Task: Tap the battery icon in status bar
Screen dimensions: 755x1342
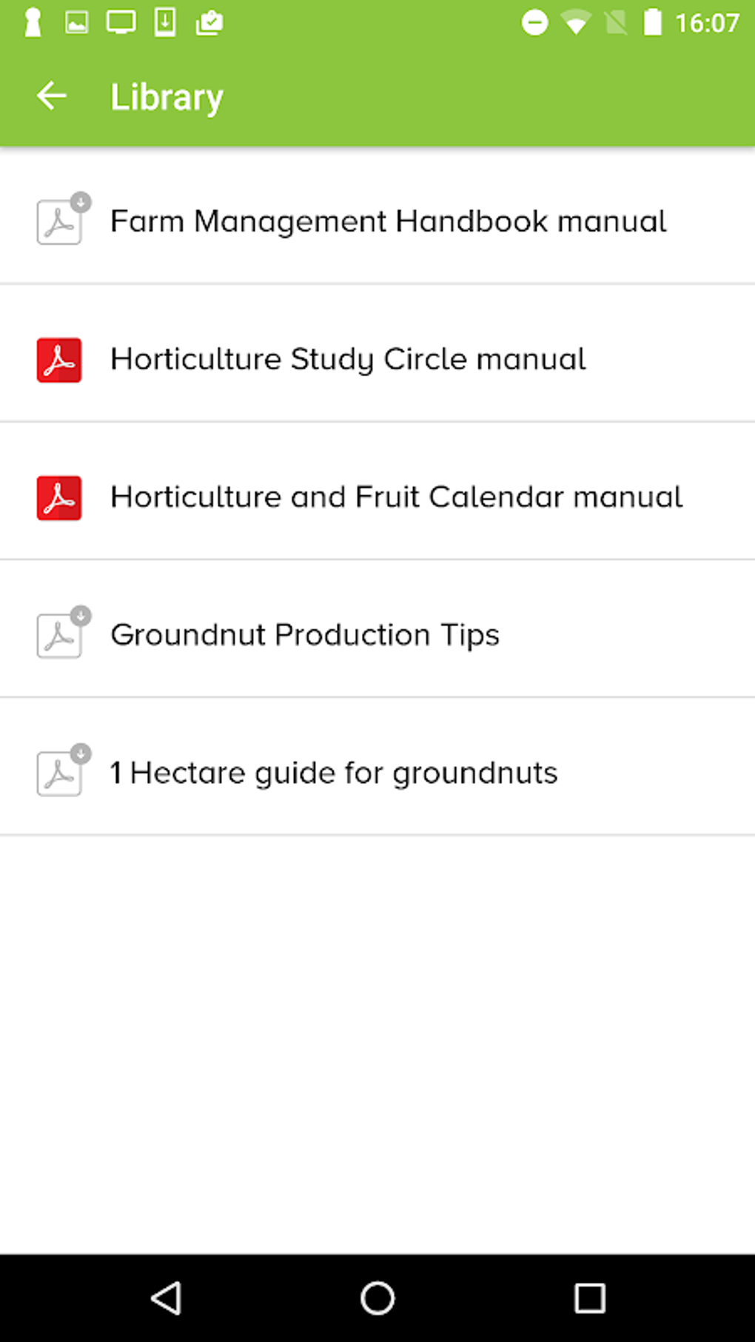Action: click(652, 22)
